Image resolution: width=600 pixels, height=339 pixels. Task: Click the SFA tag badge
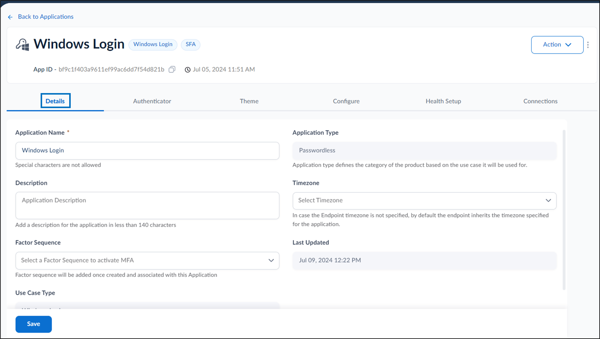coord(190,44)
